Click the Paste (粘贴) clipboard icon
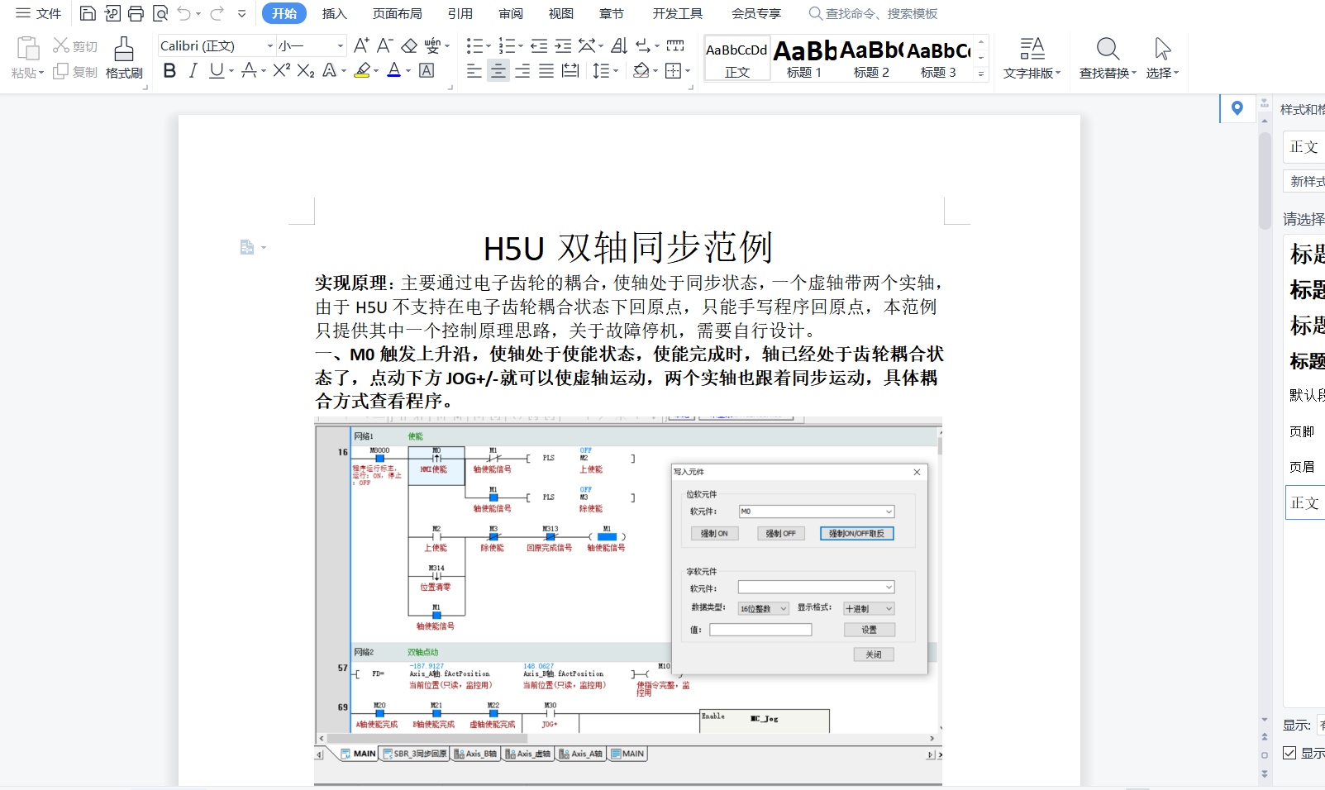 (27, 49)
